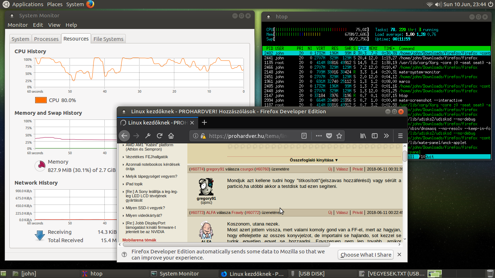The height and width of the screenshot is (278, 495).
Task: Open volume control in top panel
Action: point(438,4)
